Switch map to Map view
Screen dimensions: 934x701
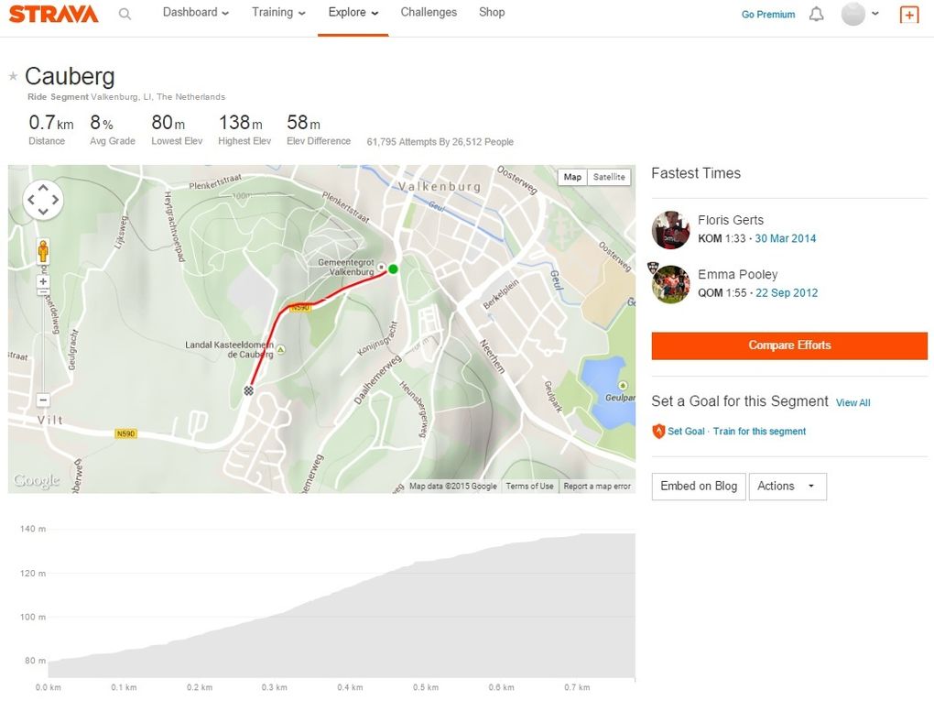pos(572,177)
